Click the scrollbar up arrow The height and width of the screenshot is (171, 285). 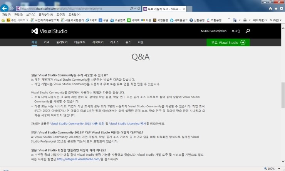pos(283,28)
